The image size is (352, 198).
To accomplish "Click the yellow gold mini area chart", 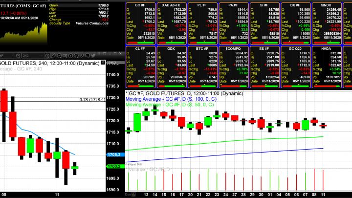I will [23, 33].
